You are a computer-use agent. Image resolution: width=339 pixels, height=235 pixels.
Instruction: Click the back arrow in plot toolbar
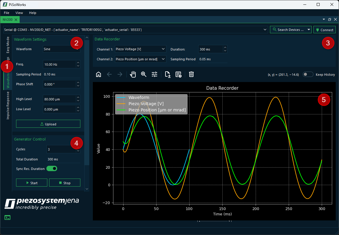[x=109, y=74]
